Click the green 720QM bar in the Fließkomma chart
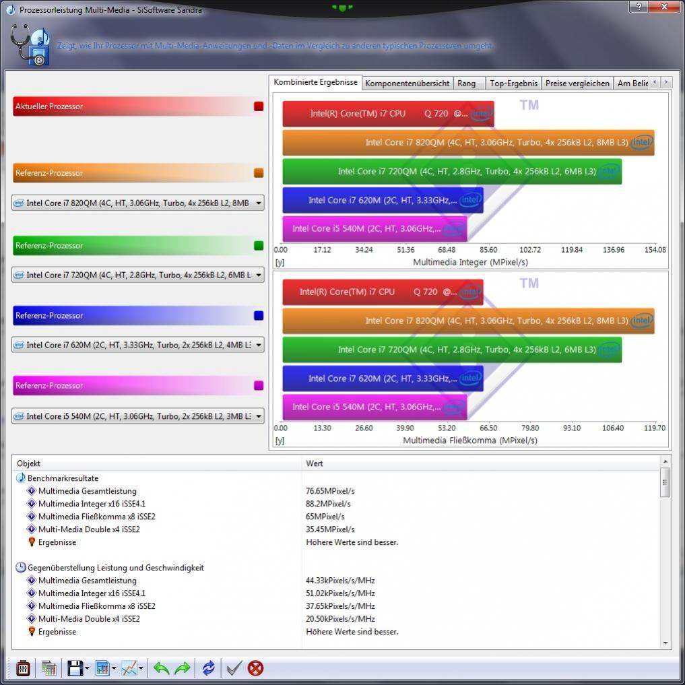The image size is (685, 685). [x=452, y=350]
